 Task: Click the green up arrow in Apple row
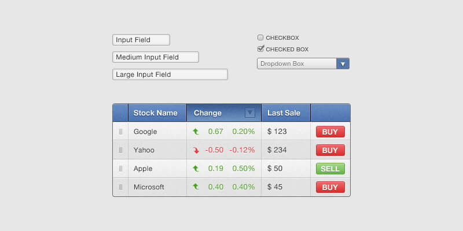click(196, 169)
